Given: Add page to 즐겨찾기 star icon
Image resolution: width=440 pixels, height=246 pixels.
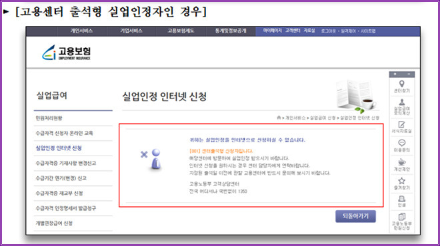Looking at the screenshot, I should click(401, 181).
